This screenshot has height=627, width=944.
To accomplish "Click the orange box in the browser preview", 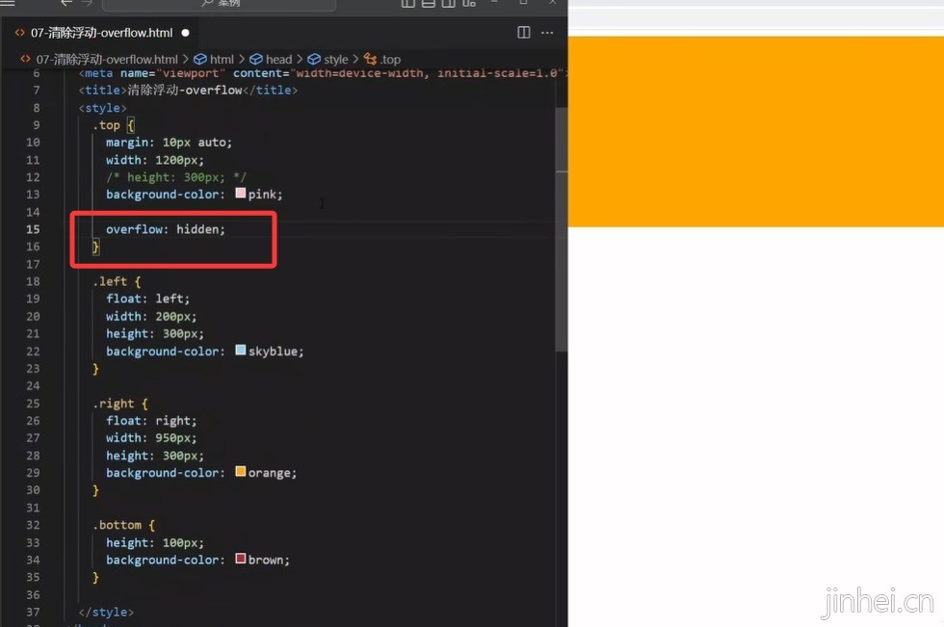I will point(756,132).
